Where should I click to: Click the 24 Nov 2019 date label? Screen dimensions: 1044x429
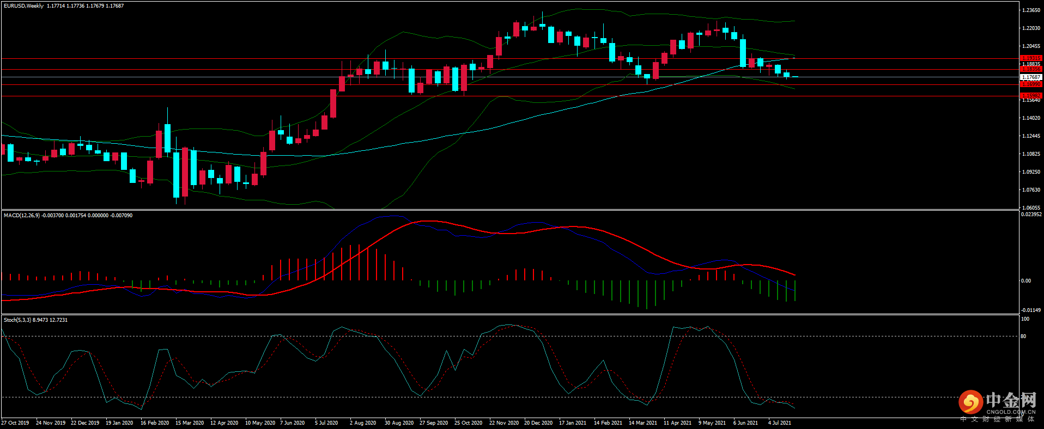(51, 423)
